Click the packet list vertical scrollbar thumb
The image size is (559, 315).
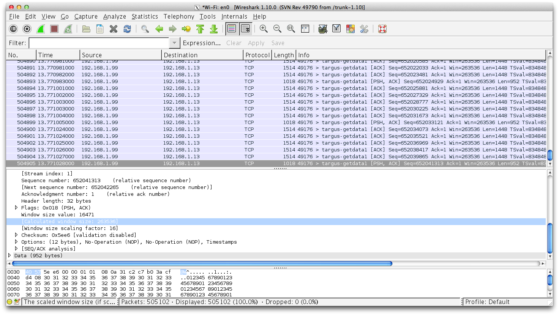click(550, 155)
